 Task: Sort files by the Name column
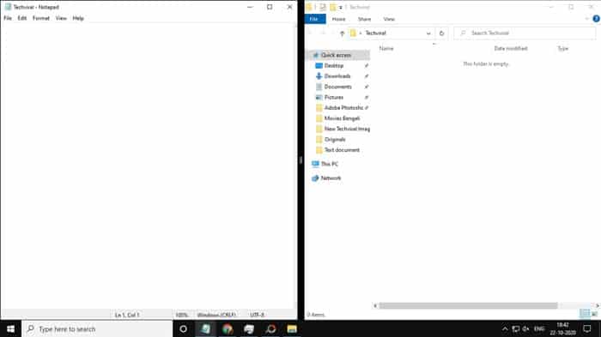(386, 48)
